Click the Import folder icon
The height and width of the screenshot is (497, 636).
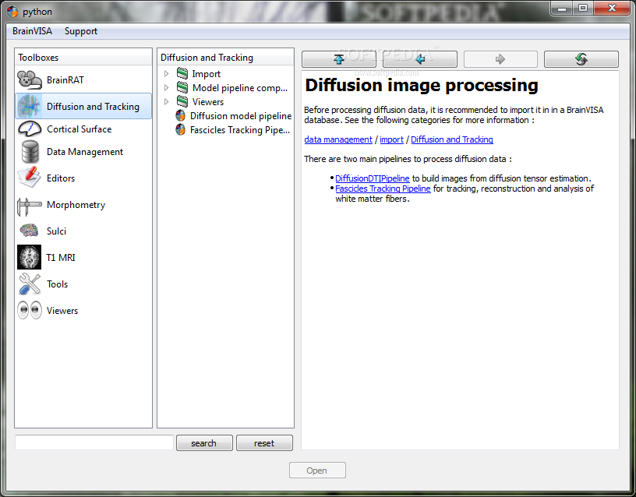[182, 73]
